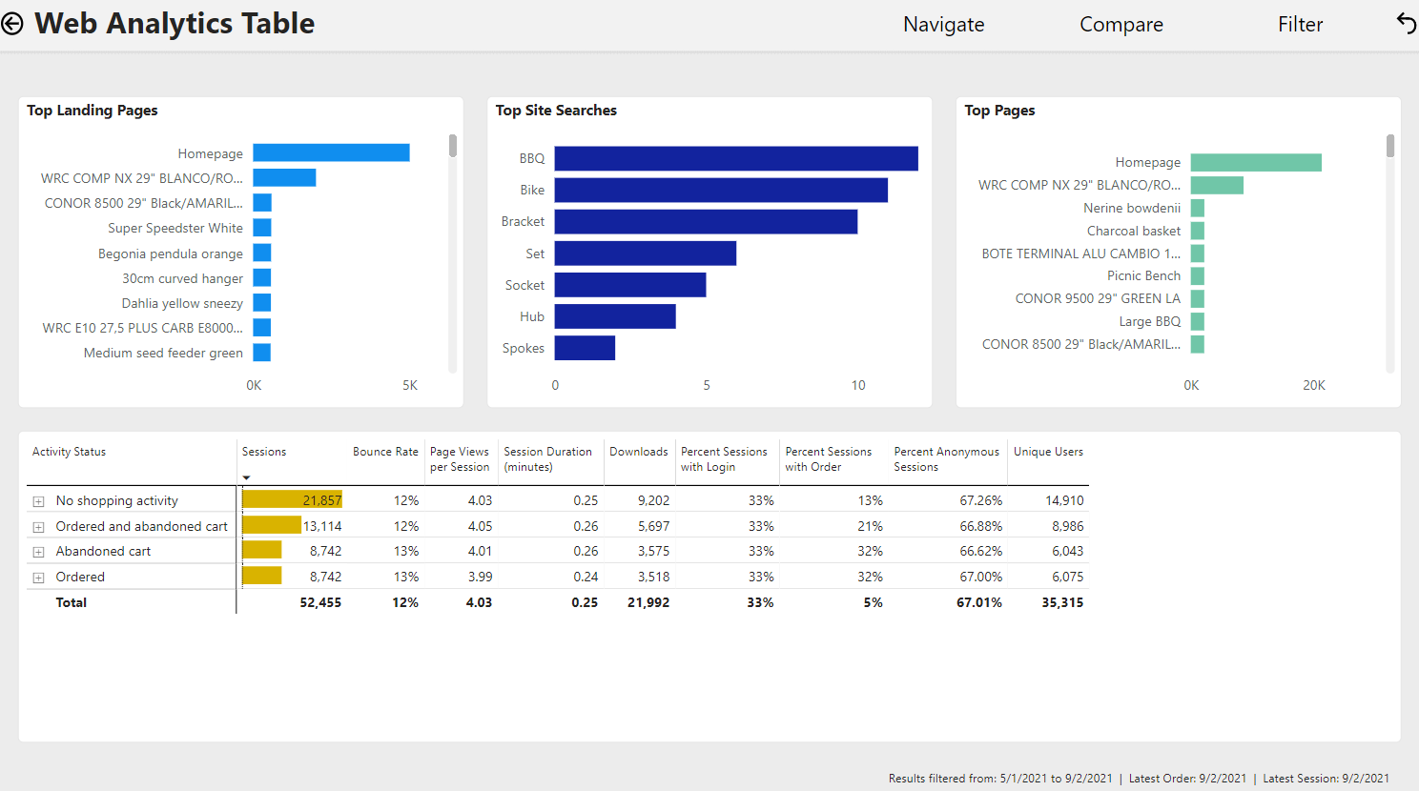Image resolution: width=1419 pixels, height=791 pixels.
Task: Select the Spokes bar in site searches
Action: (585, 348)
